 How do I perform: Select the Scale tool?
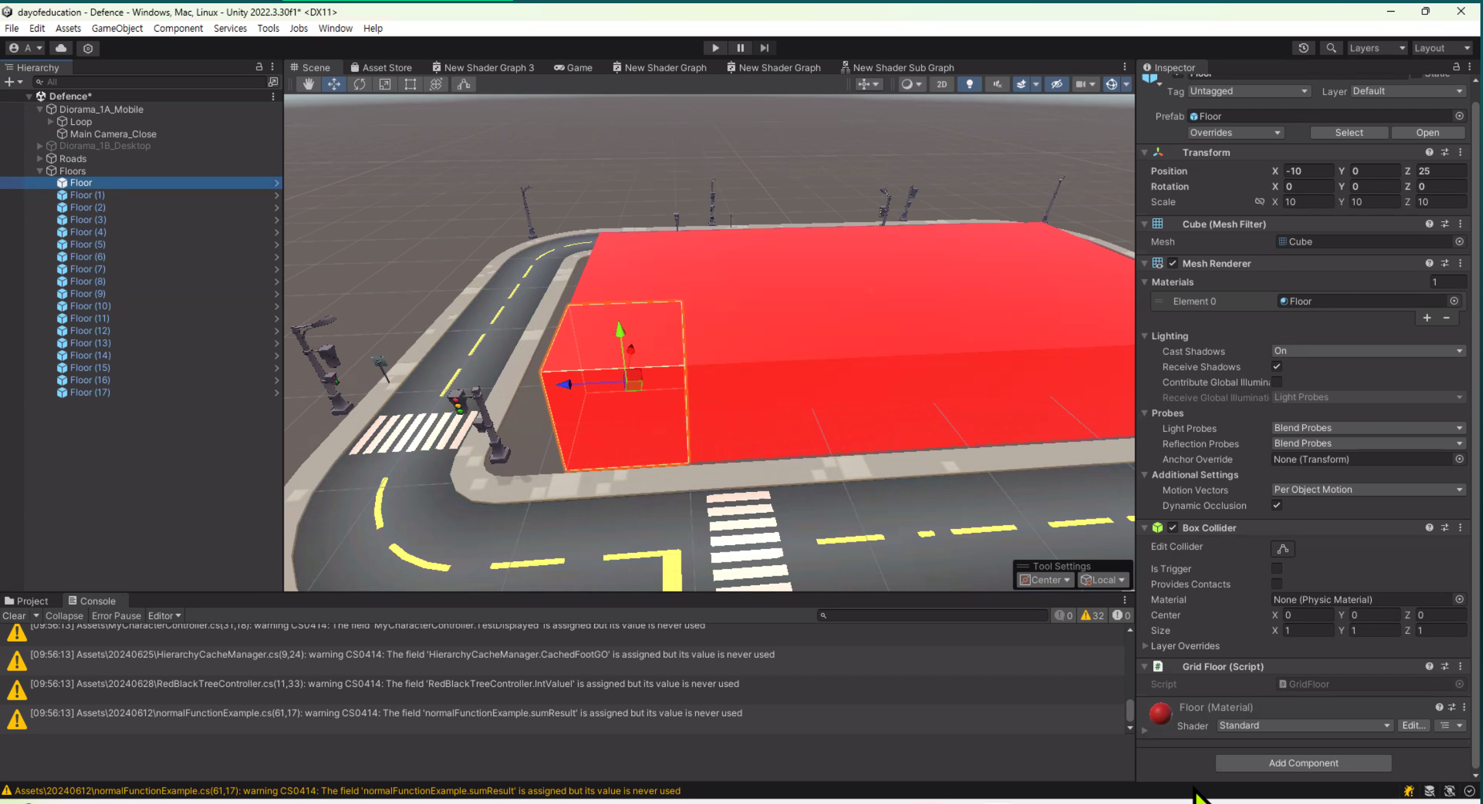pos(385,84)
